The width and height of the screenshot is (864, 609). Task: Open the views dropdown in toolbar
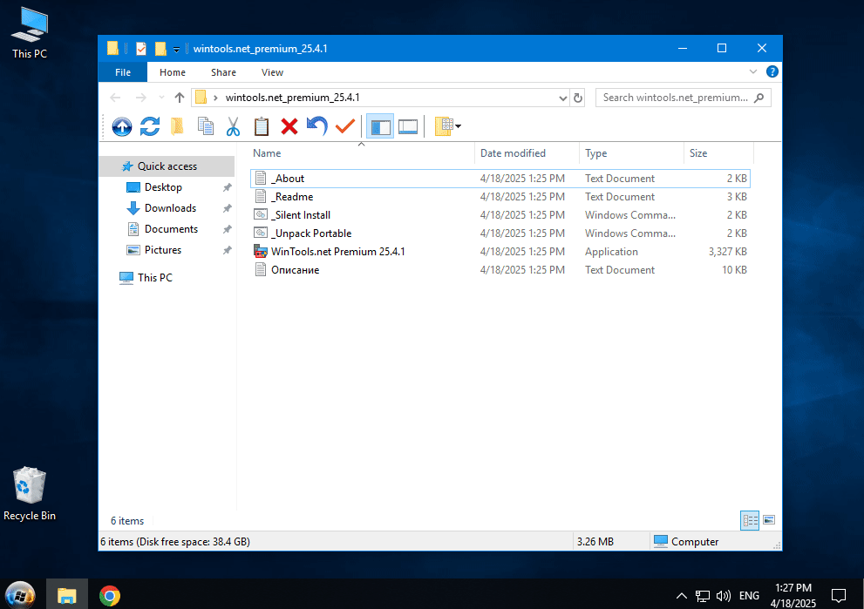pos(447,126)
